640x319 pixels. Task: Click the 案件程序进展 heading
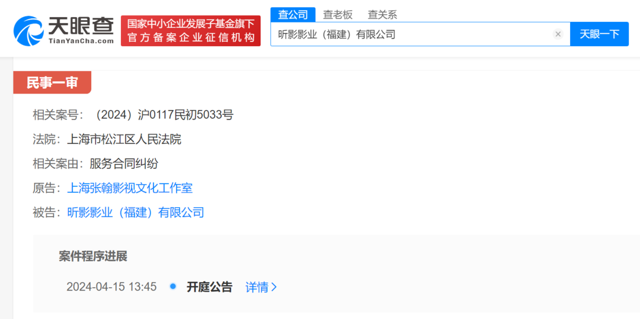93,256
